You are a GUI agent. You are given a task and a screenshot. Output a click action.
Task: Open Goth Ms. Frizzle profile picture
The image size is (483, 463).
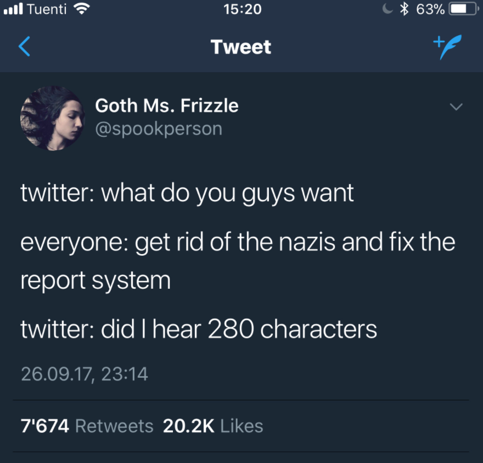tap(52, 118)
